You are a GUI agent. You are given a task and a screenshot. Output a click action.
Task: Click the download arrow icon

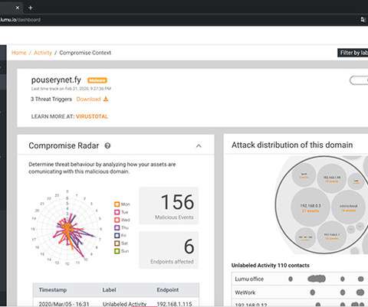click(106, 99)
